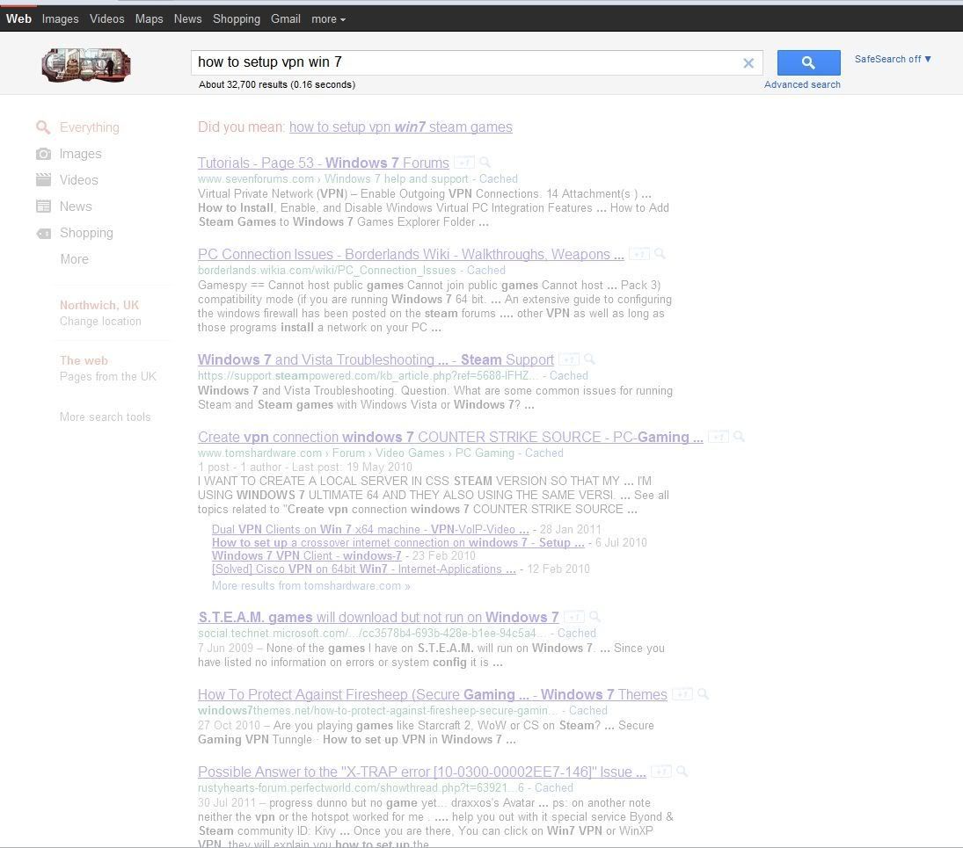This screenshot has height=848, width=963.
Task: Open the Borderlands Wiki PC Connection Issues result
Action: pos(411,254)
